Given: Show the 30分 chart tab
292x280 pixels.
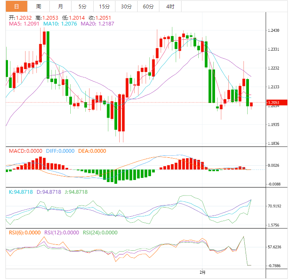Looking at the screenshot, I should 126,6.
